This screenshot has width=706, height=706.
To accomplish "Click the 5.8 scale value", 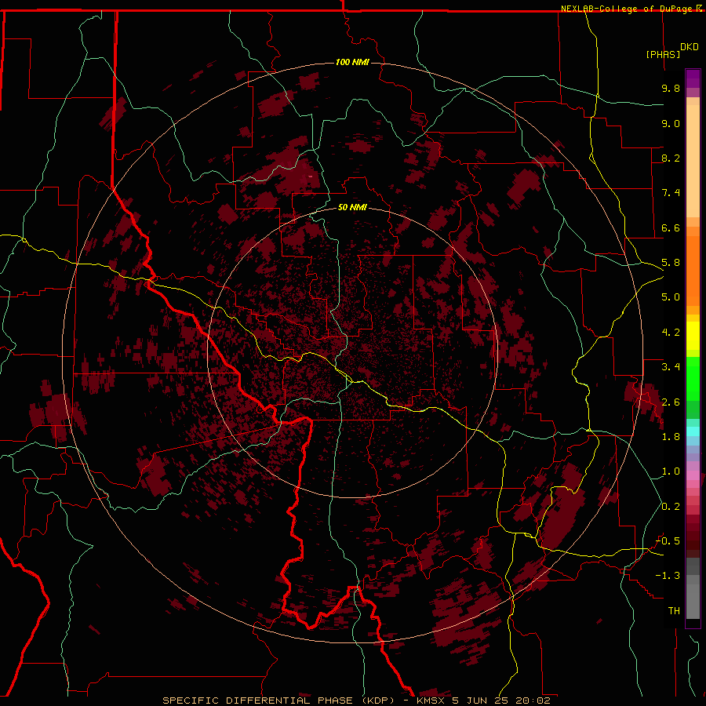I will 671,263.
